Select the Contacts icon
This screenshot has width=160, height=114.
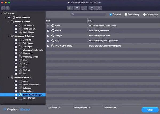click(21, 40)
